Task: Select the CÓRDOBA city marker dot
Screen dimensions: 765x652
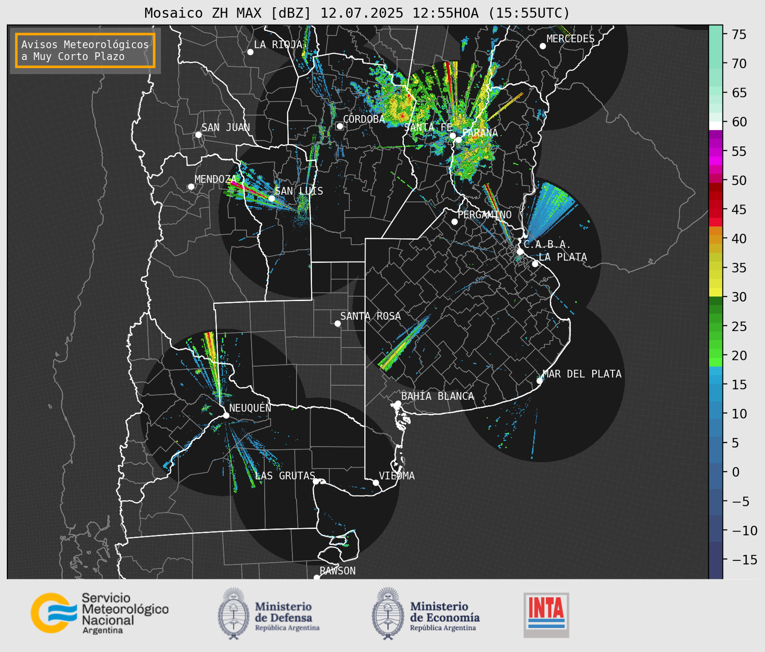Action: click(x=340, y=126)
